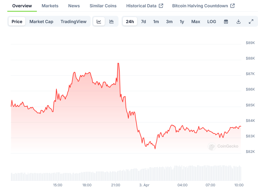
Task: Select the 24h time range
Action: click(x=130, y=22)
